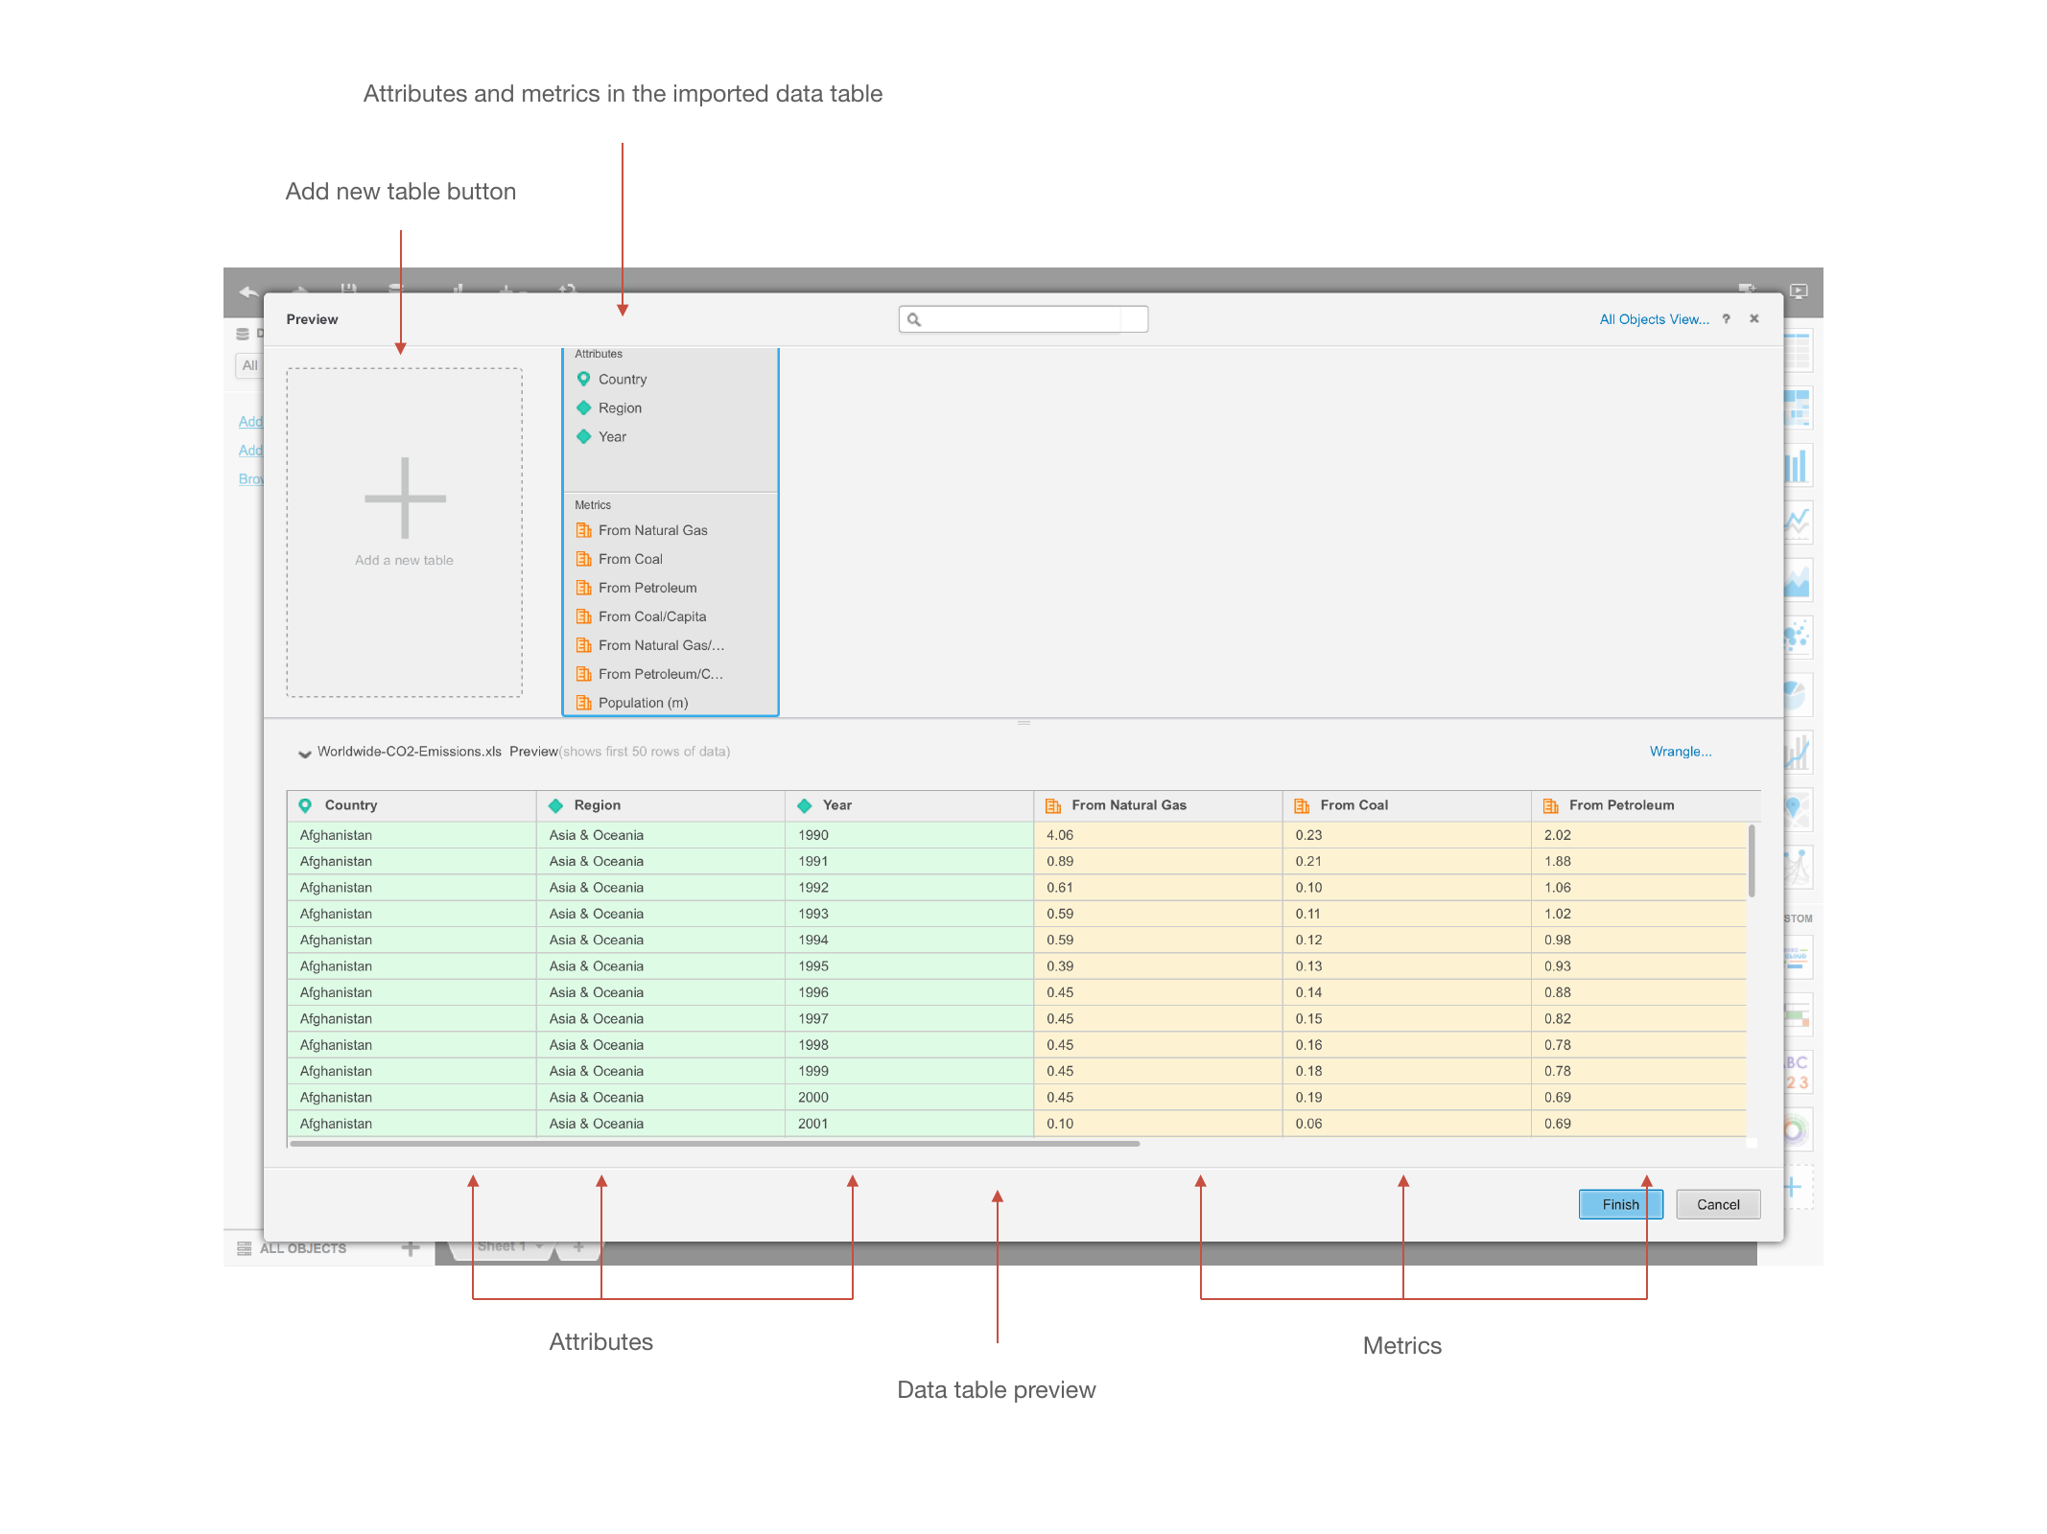
Task: Click the Finish button
Action: click(1621, 1204)
